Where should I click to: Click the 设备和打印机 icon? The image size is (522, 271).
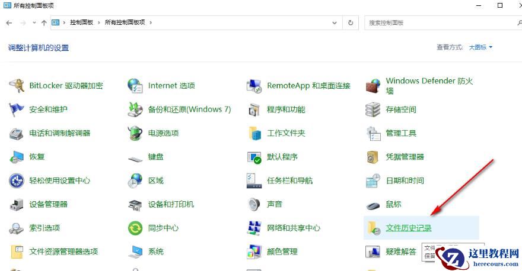135,205
